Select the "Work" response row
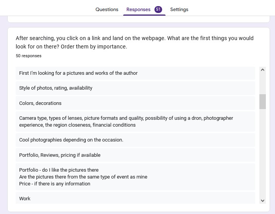 pos(135,198)
